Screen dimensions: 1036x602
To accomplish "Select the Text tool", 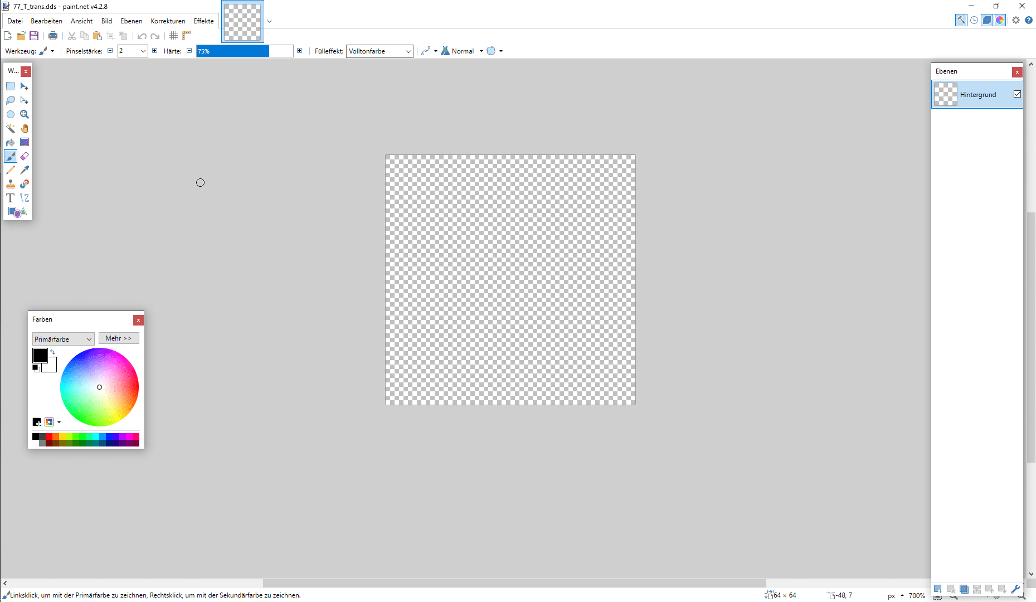I will tap(10, 198).
